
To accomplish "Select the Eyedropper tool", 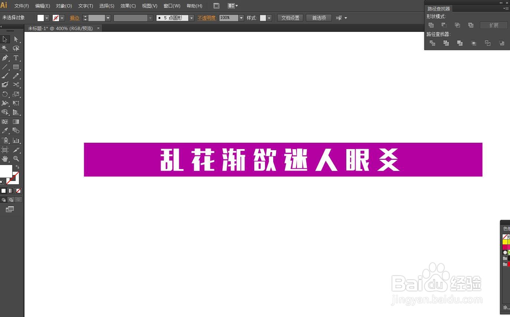I will click(x=5, y=131).
